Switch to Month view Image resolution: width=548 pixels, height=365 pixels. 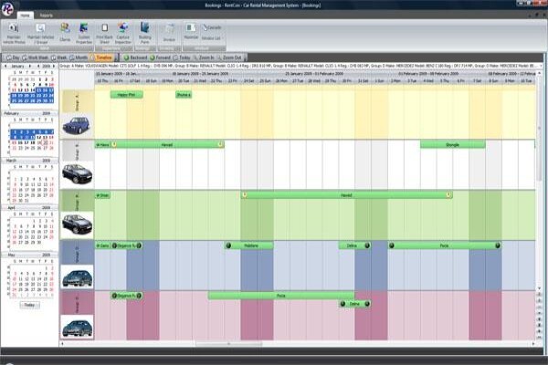[x=79, y=57]
